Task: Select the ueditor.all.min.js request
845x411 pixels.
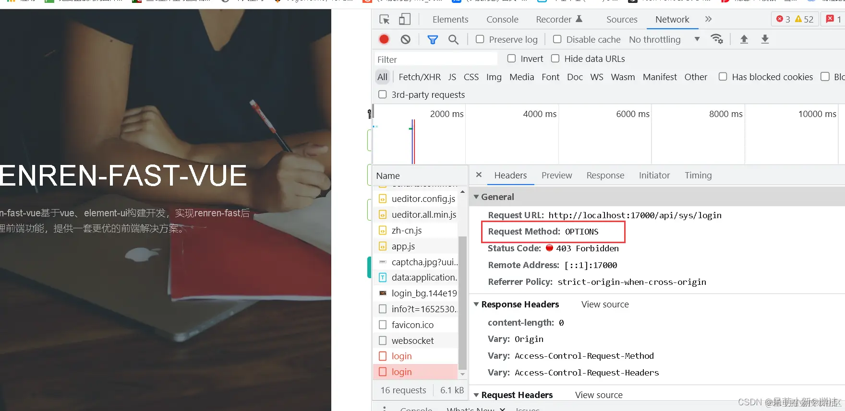Action: pos(416,214)
